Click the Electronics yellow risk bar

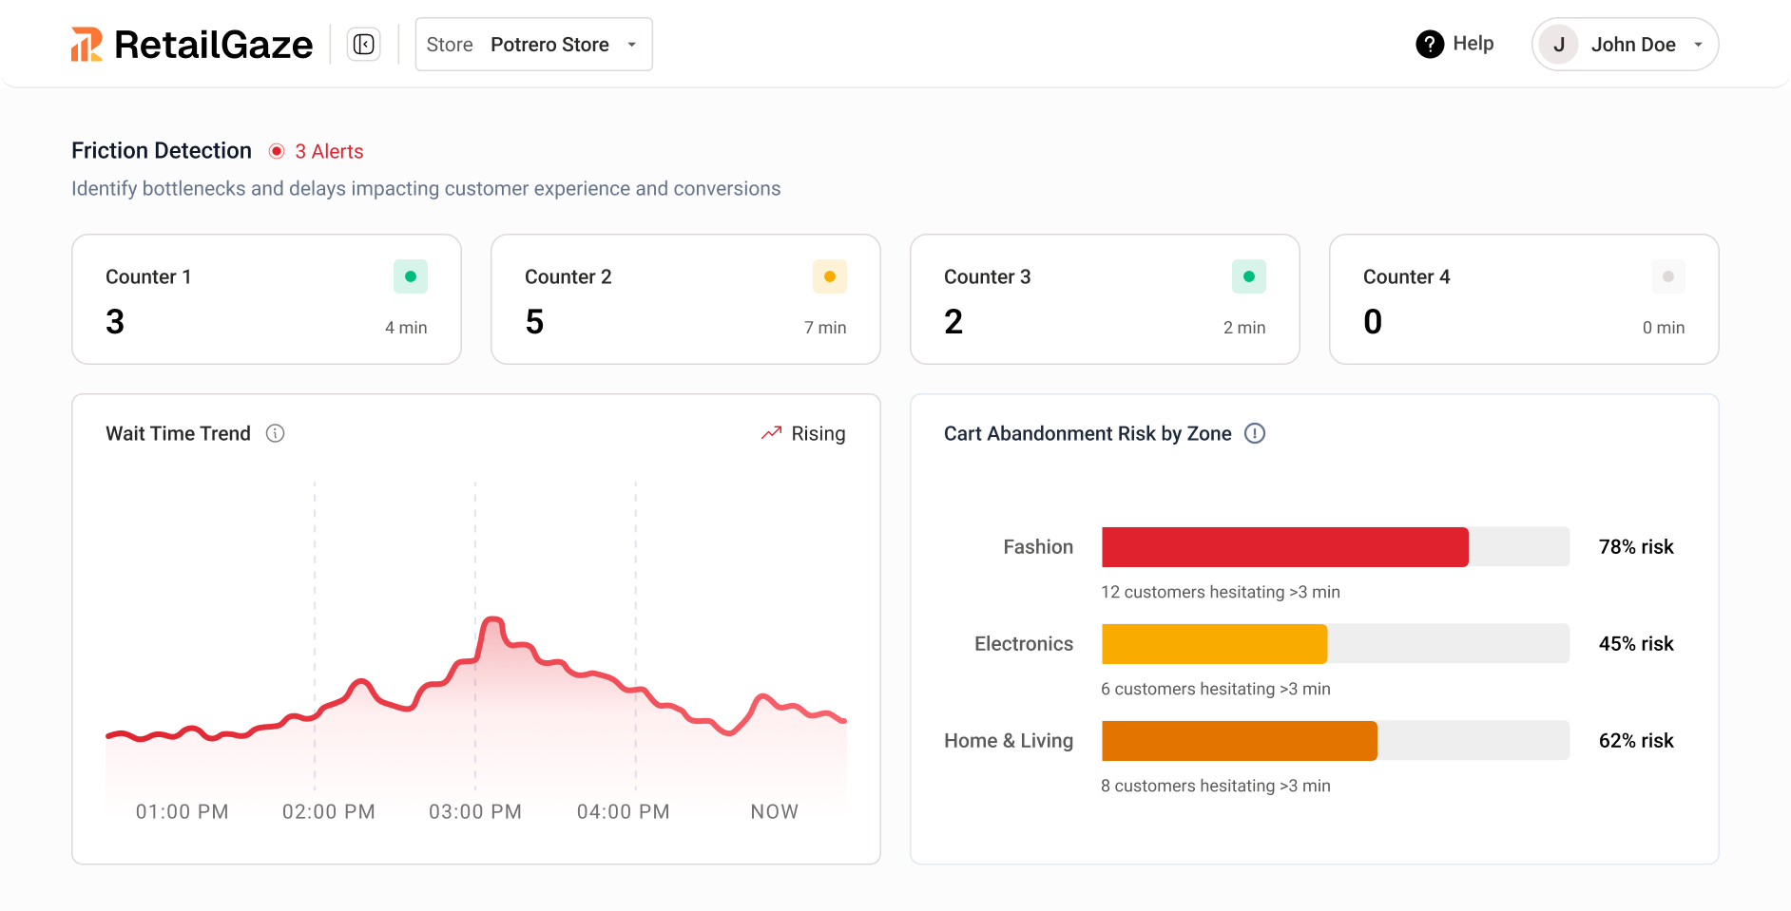click(x=1215, y=644)
